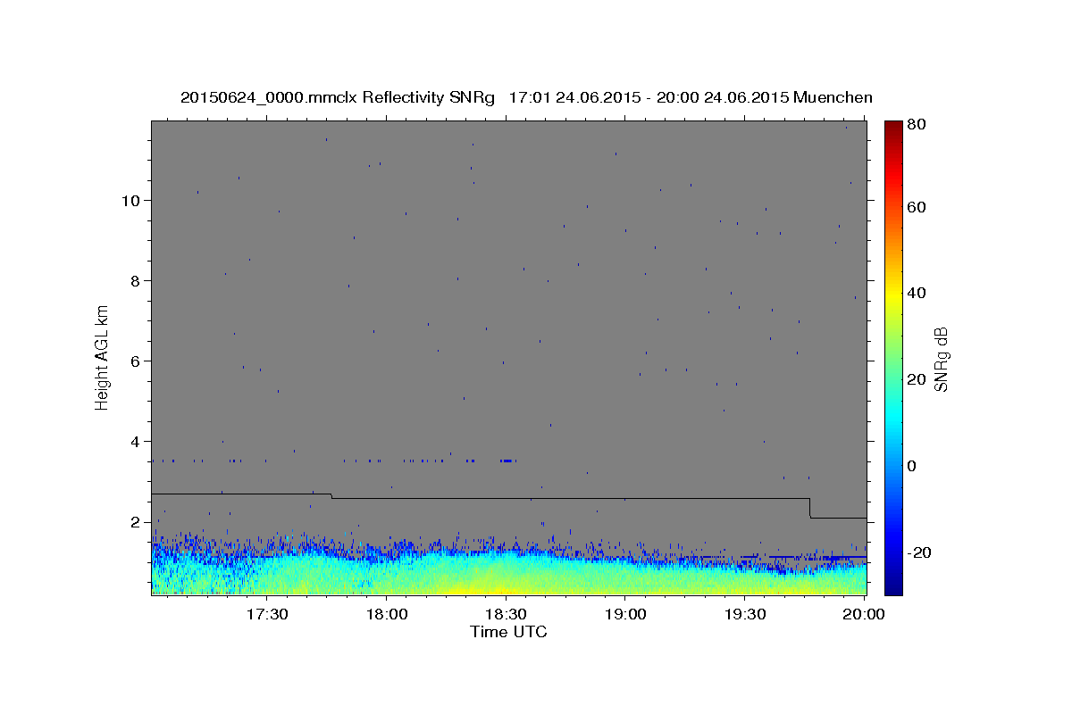This screenshot has width=1072, height=714.
Task: Click the colorbar value 60
Action: click(x=916, y=207)
